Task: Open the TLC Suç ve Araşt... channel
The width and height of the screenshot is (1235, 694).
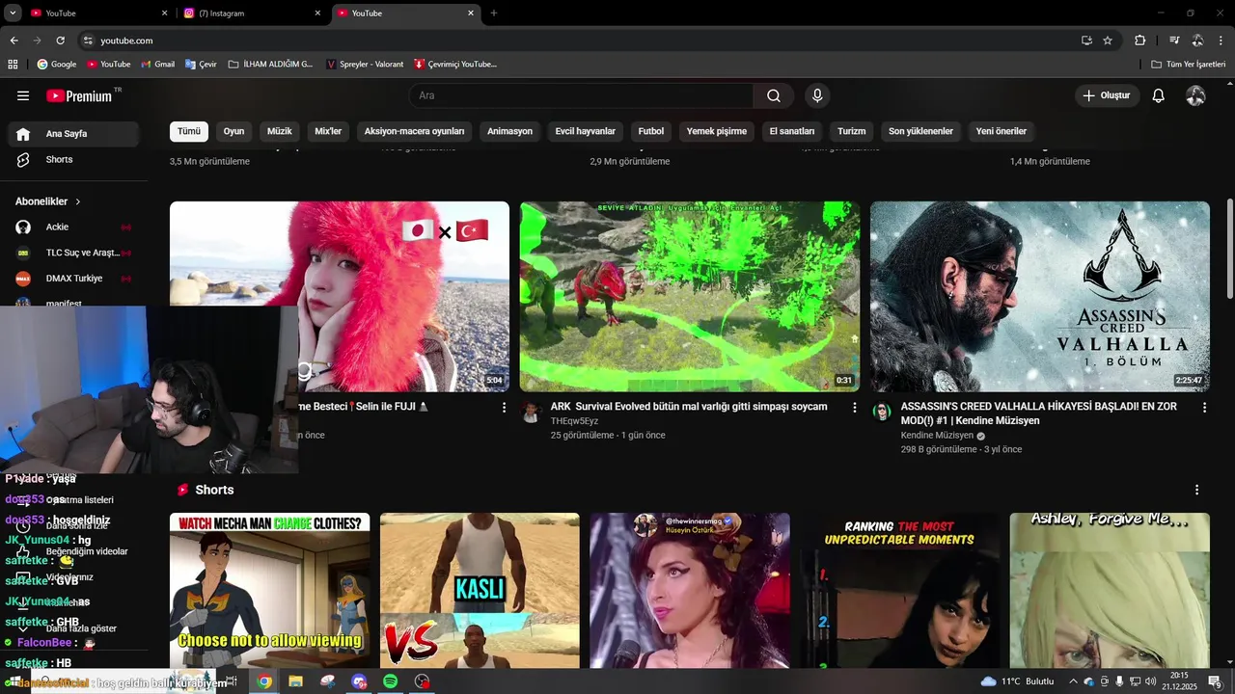Action: (74, 253)
